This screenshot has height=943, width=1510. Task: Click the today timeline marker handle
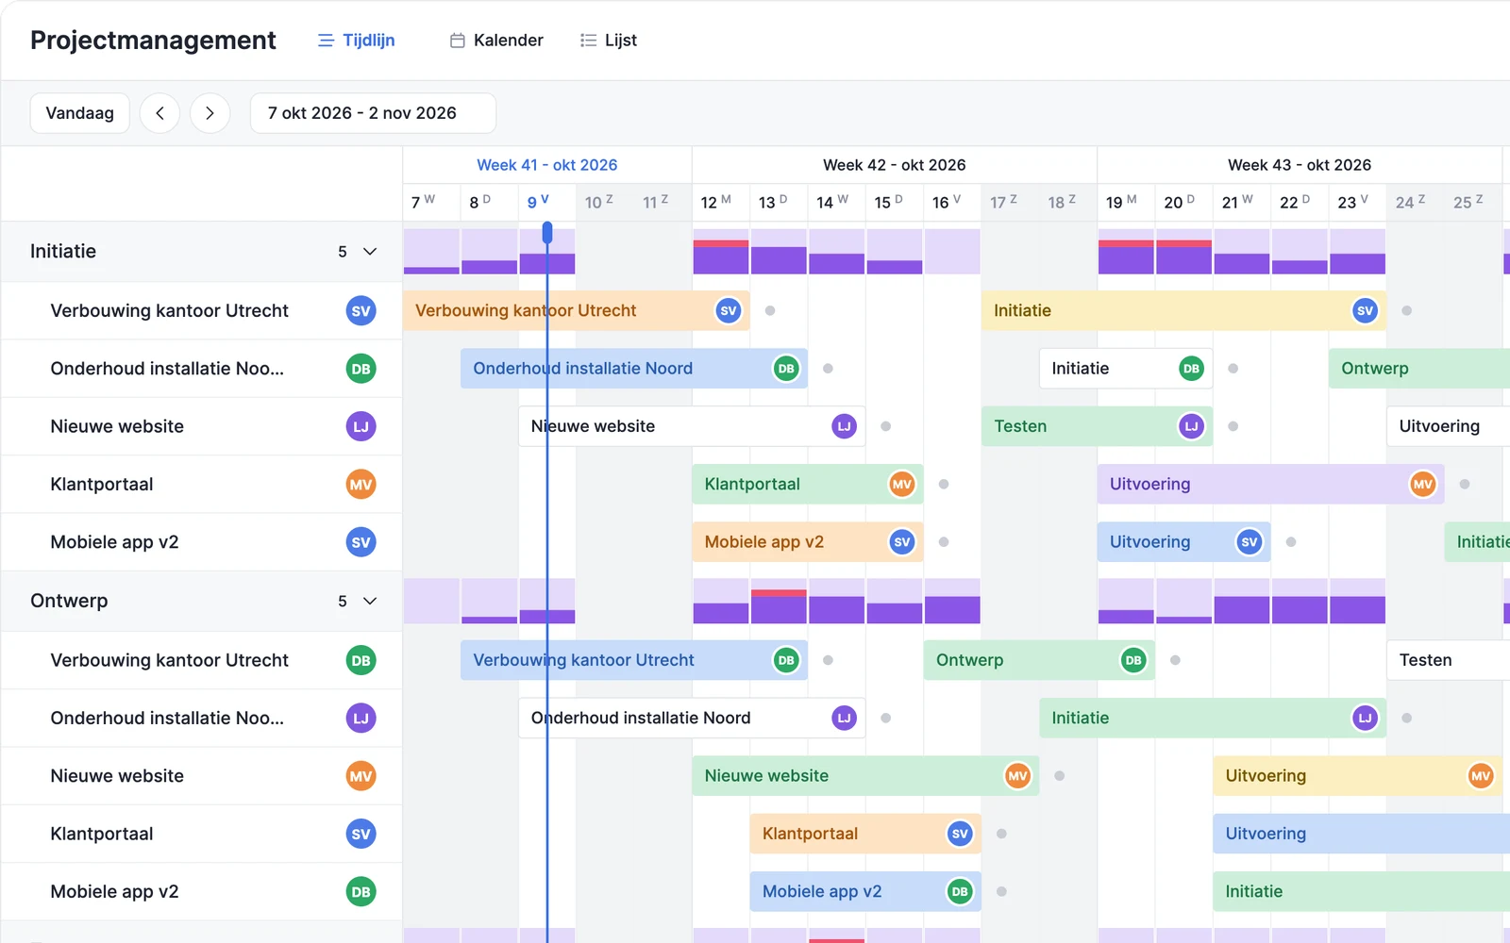(x=546, y=233)
